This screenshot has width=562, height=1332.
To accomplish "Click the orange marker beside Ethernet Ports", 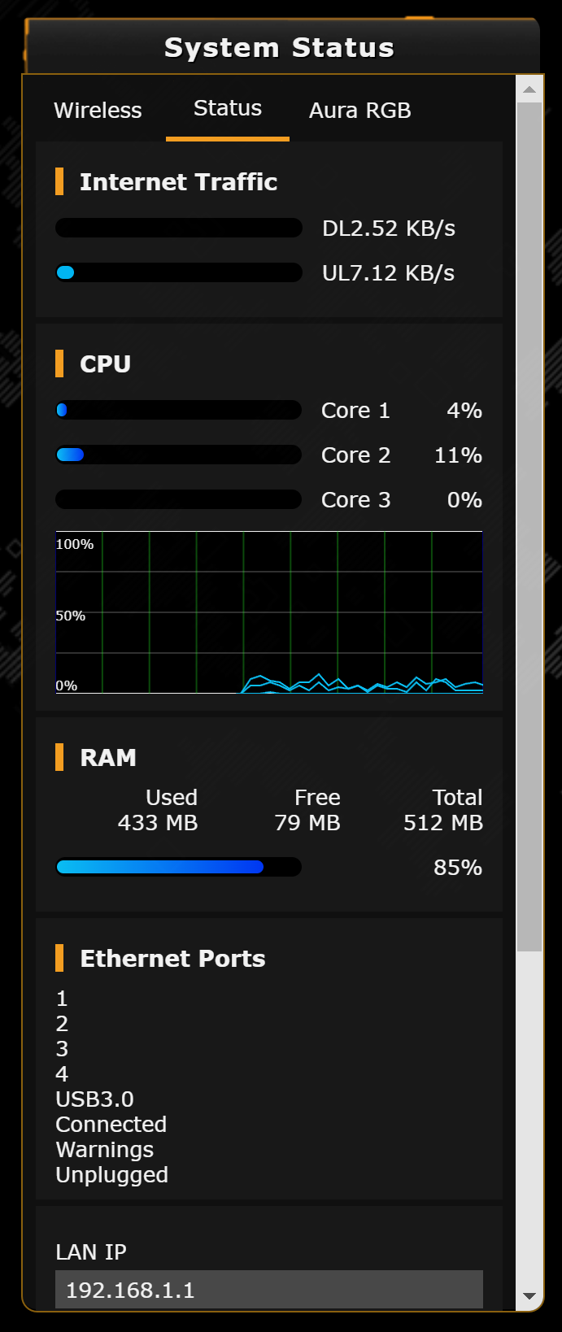I will pyautogui.click(x=60, y=958).
